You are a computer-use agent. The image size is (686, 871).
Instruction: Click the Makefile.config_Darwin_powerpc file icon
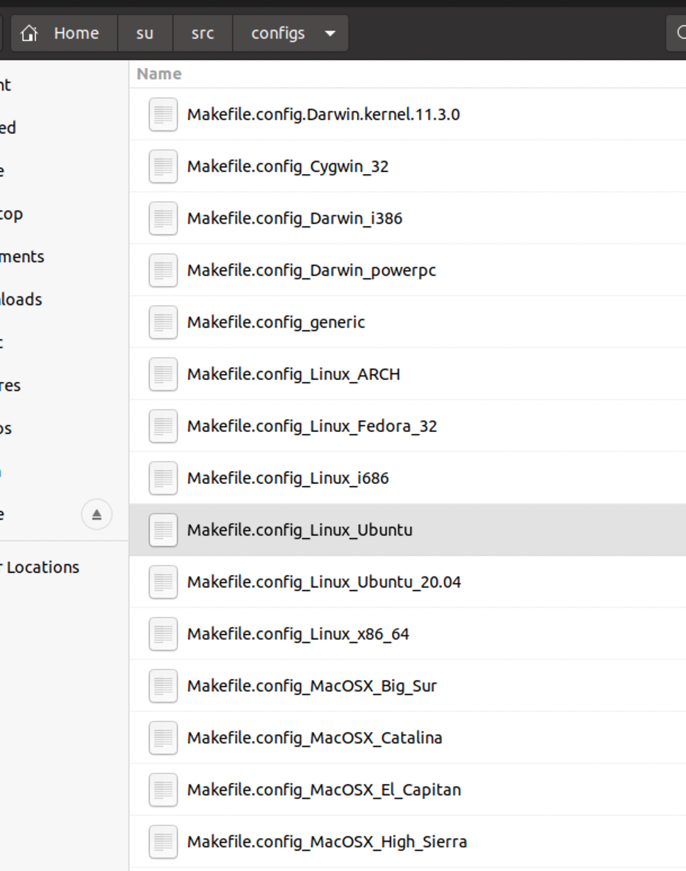(163, 271)
